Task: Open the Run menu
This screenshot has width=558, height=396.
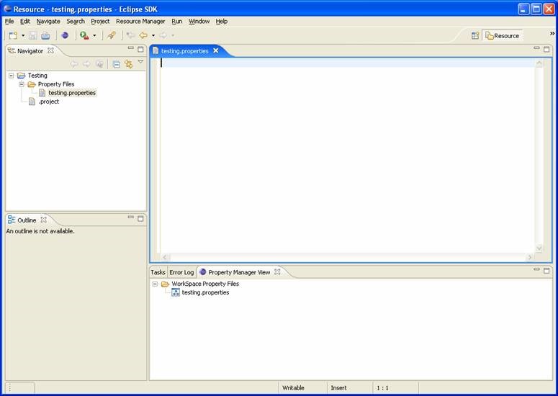Action: click(177, 22)
